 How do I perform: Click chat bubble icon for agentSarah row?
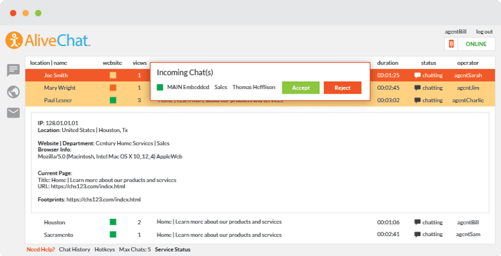coord(417,75)
